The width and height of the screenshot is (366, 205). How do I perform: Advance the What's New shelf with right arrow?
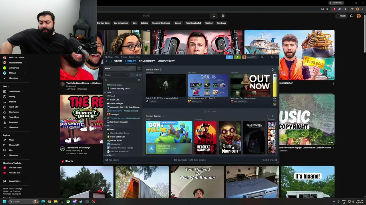272,70
